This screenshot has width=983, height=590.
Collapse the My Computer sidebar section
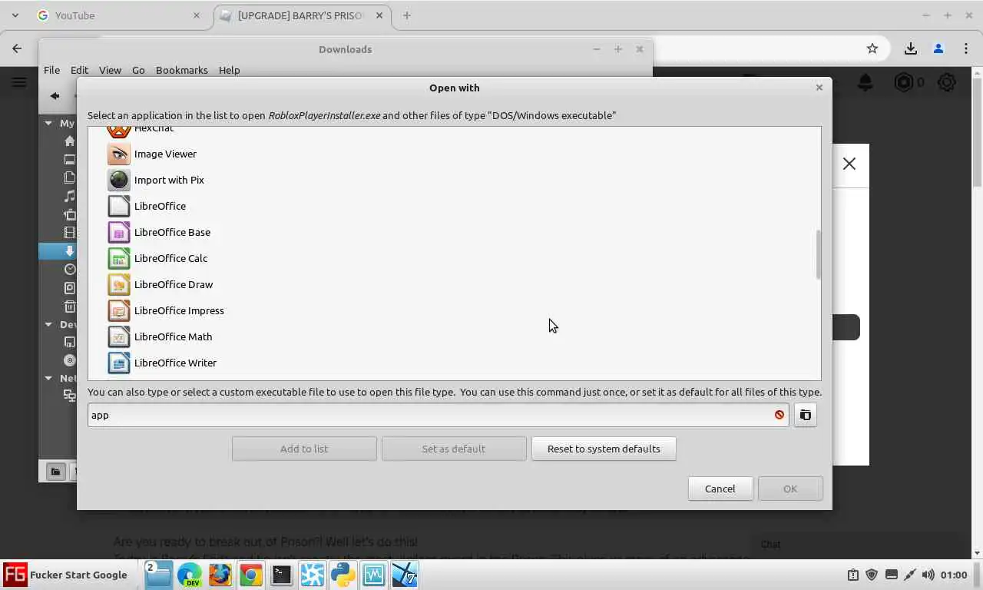point(48,123)
